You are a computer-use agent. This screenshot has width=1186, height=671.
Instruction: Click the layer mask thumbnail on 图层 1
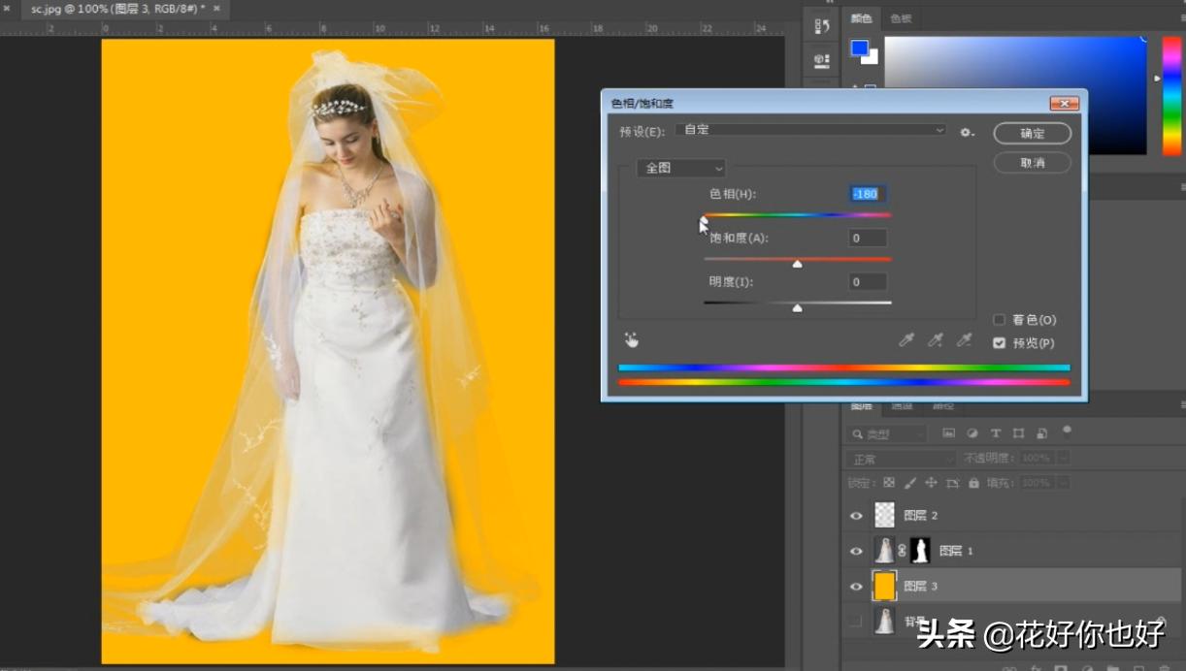pyautogui.click(x=918, y=551)
